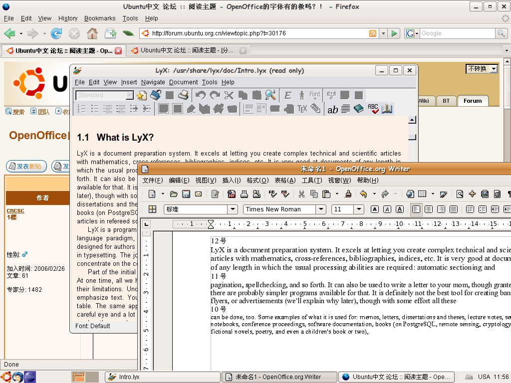Expand the font size 11 dropdown

click(359, 209)
